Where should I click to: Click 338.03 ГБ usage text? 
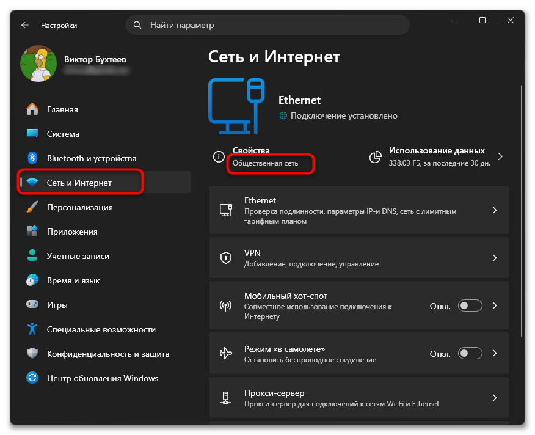[440, 163]
